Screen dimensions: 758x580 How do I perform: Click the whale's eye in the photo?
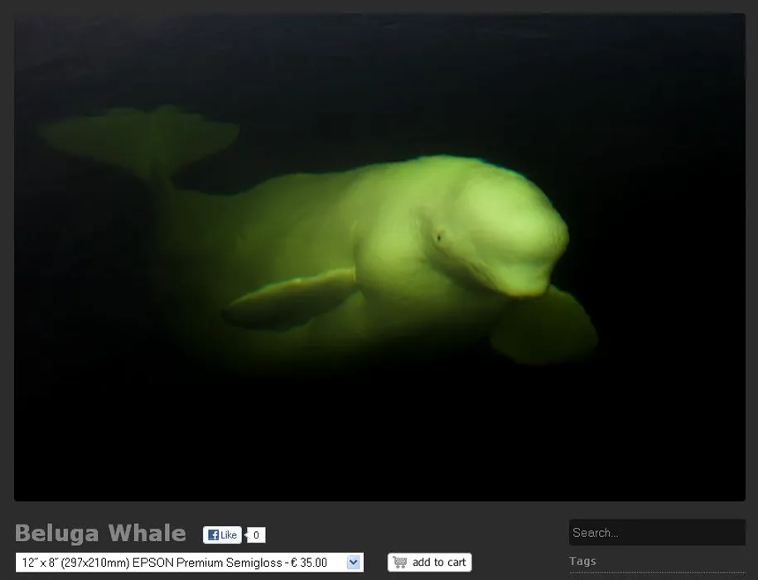(438, 238)
